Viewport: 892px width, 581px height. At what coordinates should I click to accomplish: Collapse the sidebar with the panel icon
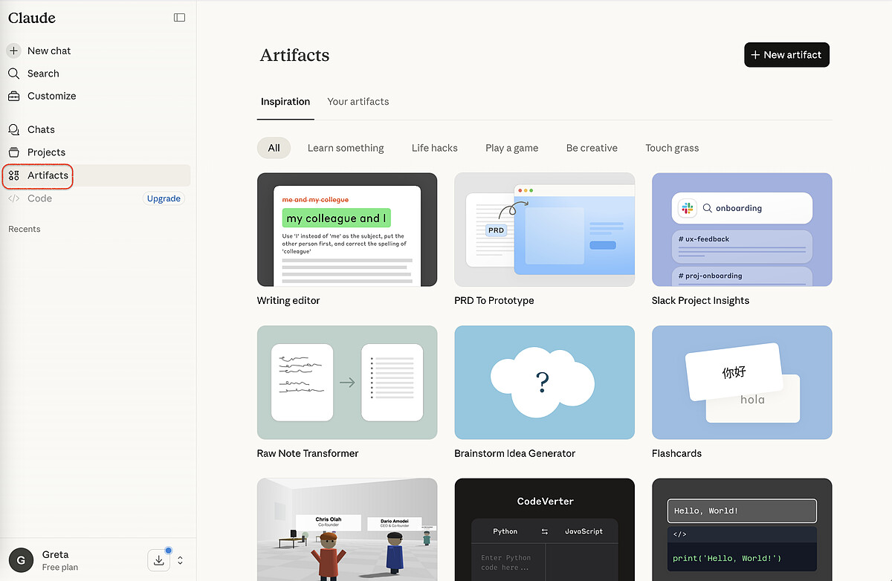179,18
